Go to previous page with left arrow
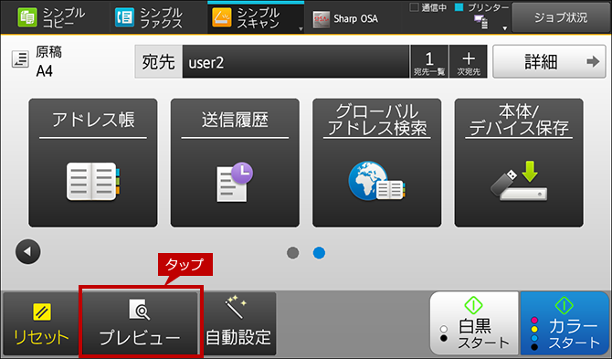This screenshot has height=359, width=612. (x=27, y=252)
